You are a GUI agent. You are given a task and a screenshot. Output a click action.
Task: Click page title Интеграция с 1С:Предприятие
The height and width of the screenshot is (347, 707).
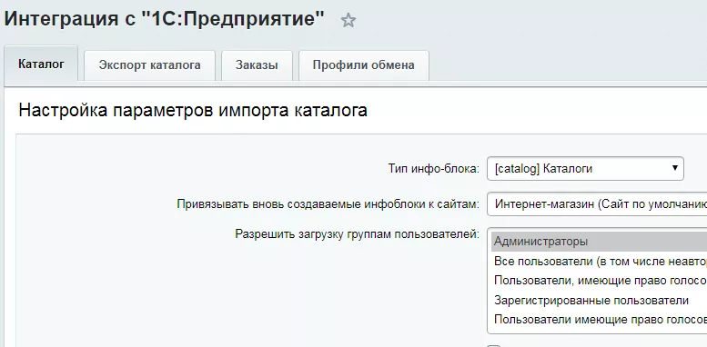pos(164,19)
